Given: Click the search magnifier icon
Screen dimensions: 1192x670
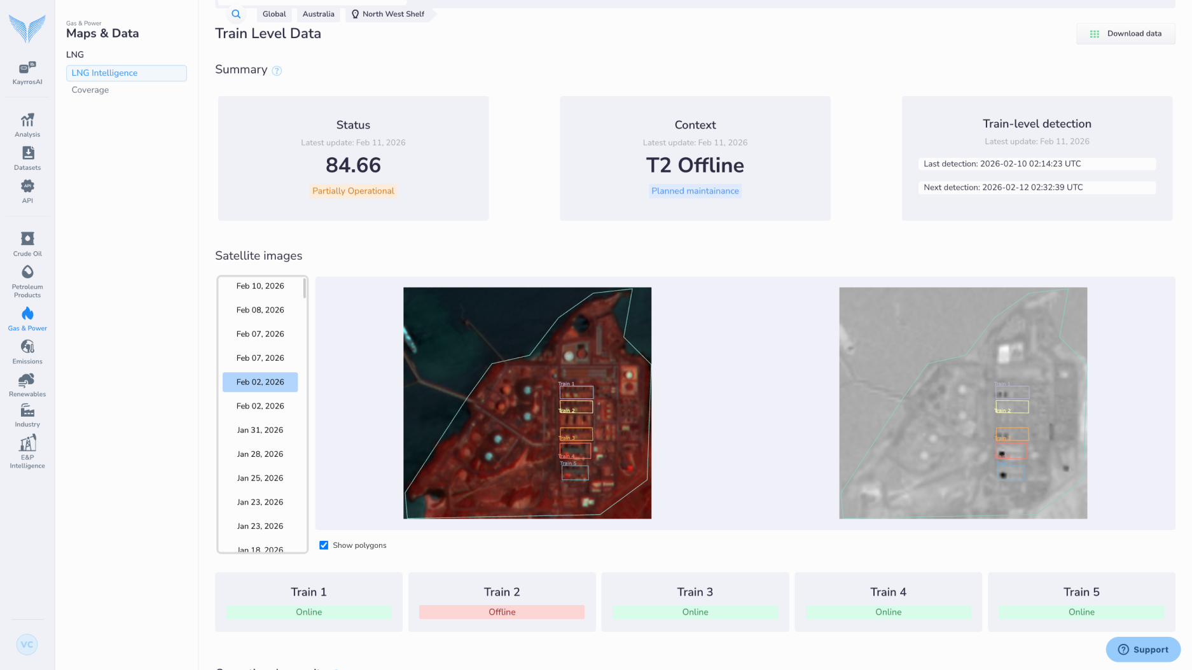Looking at the screenshot, I should pyautogui.click(x=236, y=14).
